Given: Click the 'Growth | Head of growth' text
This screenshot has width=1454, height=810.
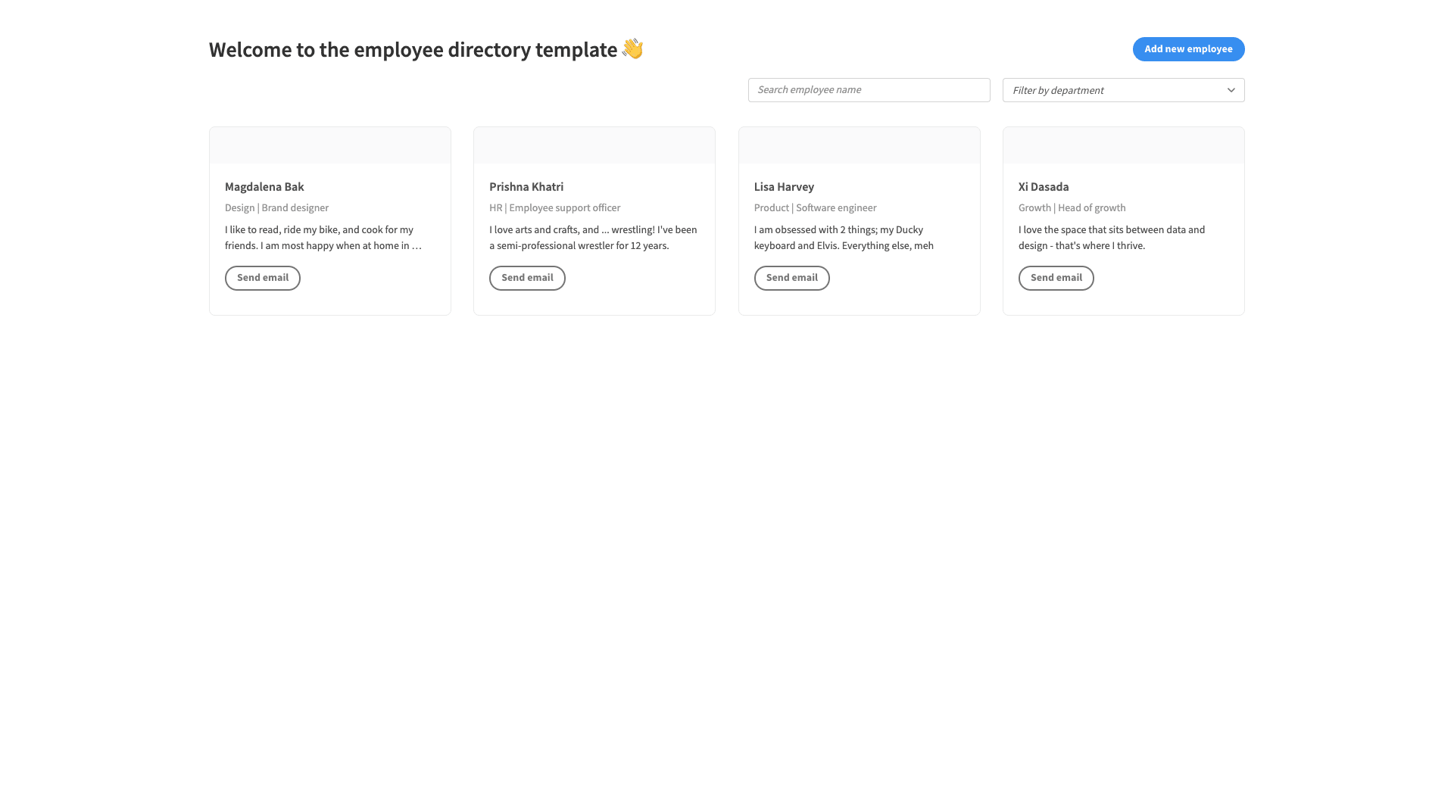Looking at the screenshot, I should point(1072,208).
